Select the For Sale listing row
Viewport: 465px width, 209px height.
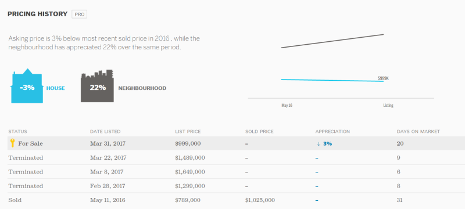click(236, 143)
